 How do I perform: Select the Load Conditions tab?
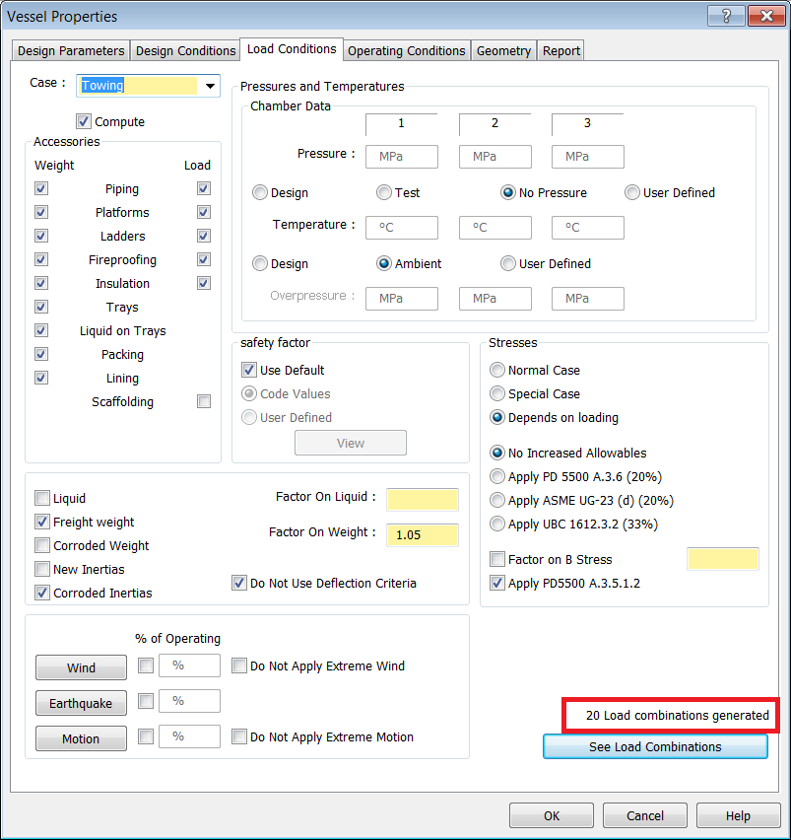[x=292, y=48]
